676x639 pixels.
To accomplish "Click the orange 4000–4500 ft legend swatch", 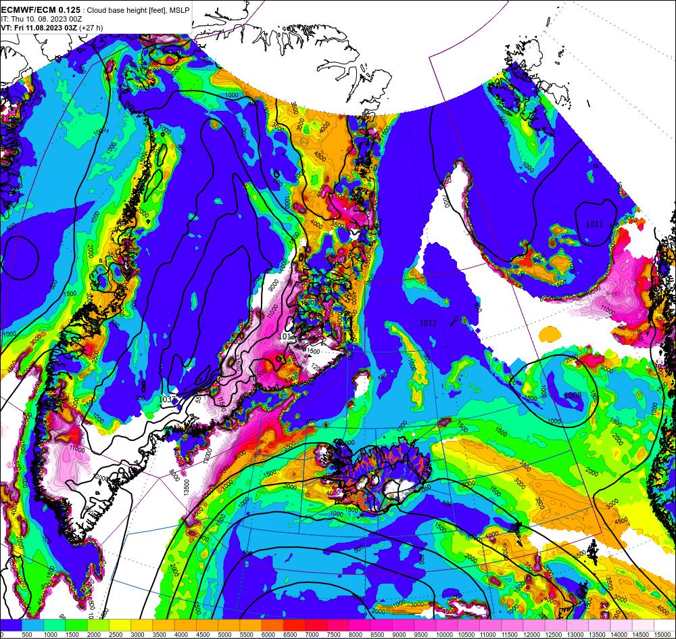I will click(185, 625).
